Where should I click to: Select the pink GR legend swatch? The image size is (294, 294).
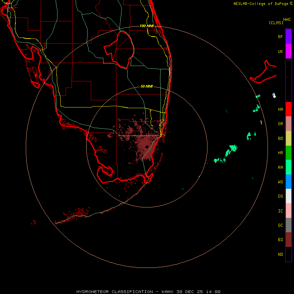288,123
